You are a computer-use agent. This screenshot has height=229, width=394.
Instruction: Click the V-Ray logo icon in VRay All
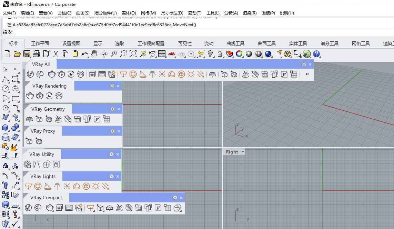[30, 74]
